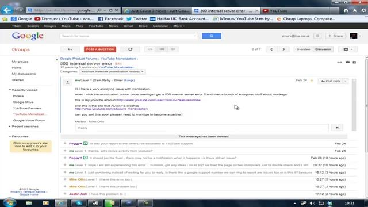Click the Post a Question button

click(x=100, y=49)
